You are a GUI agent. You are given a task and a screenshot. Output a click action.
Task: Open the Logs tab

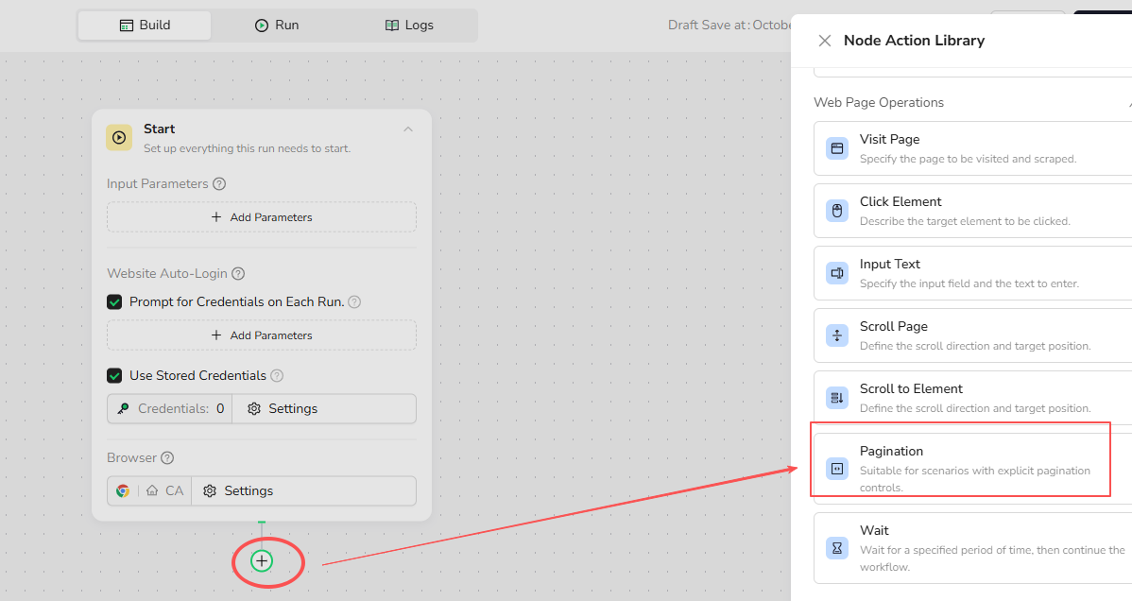tap(409, 26)
